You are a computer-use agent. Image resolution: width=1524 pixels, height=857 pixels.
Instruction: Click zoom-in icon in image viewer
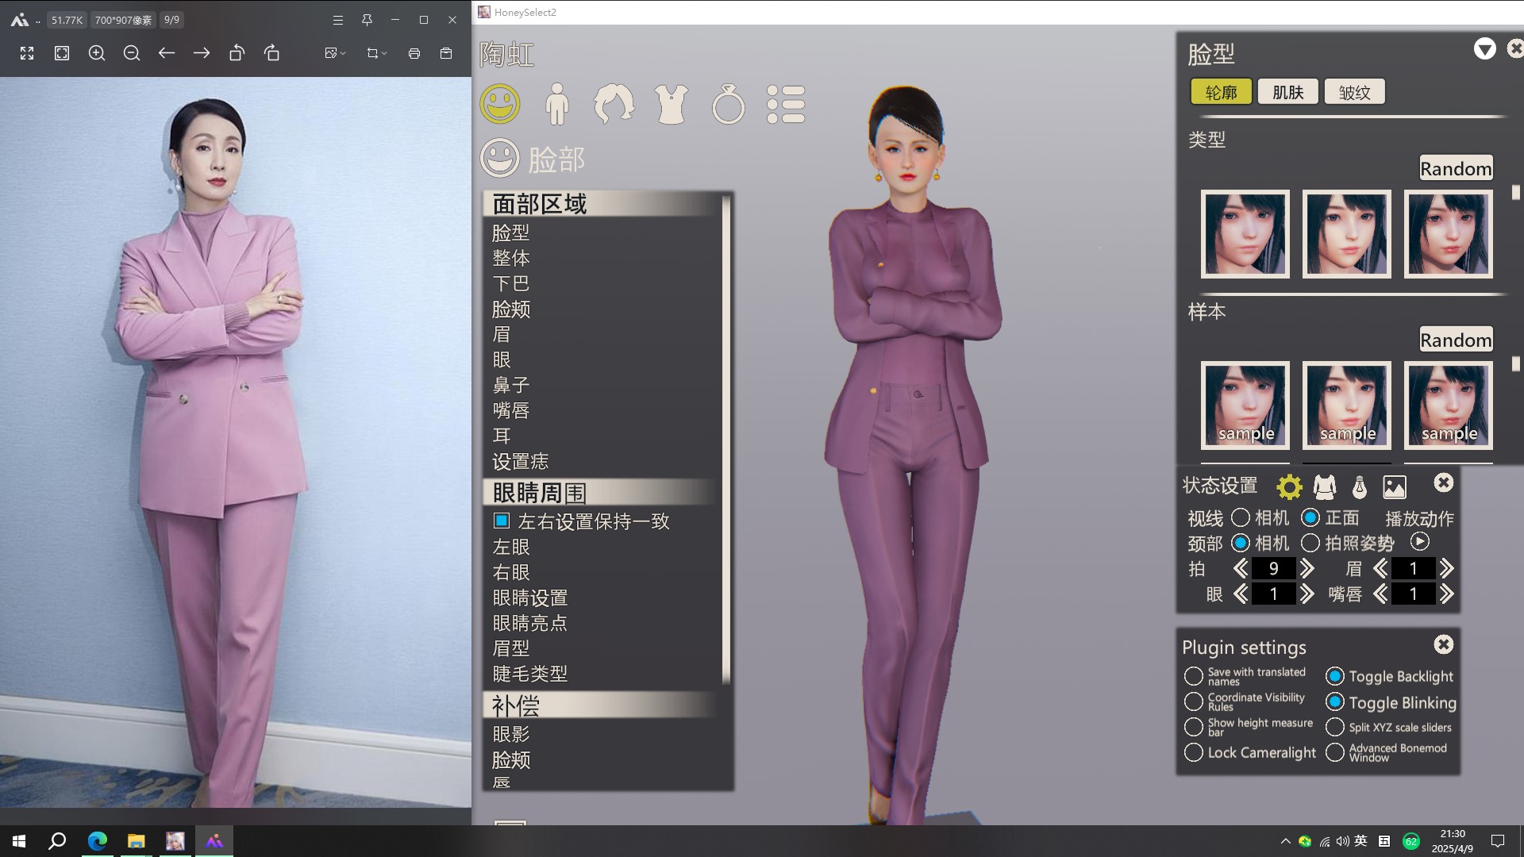coord(97,53)
